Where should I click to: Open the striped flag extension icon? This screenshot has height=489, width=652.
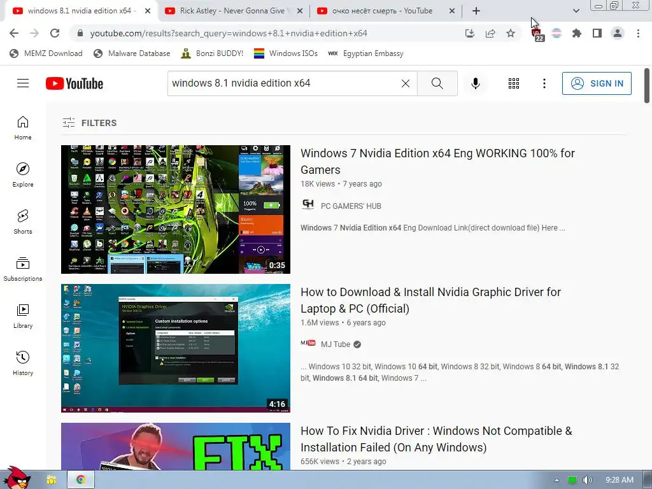click(x=556, y=33)
